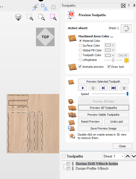Click the Dorian-Drill toolpath tool icon
The height and width of the screenshot is (179, 136).
73,164
